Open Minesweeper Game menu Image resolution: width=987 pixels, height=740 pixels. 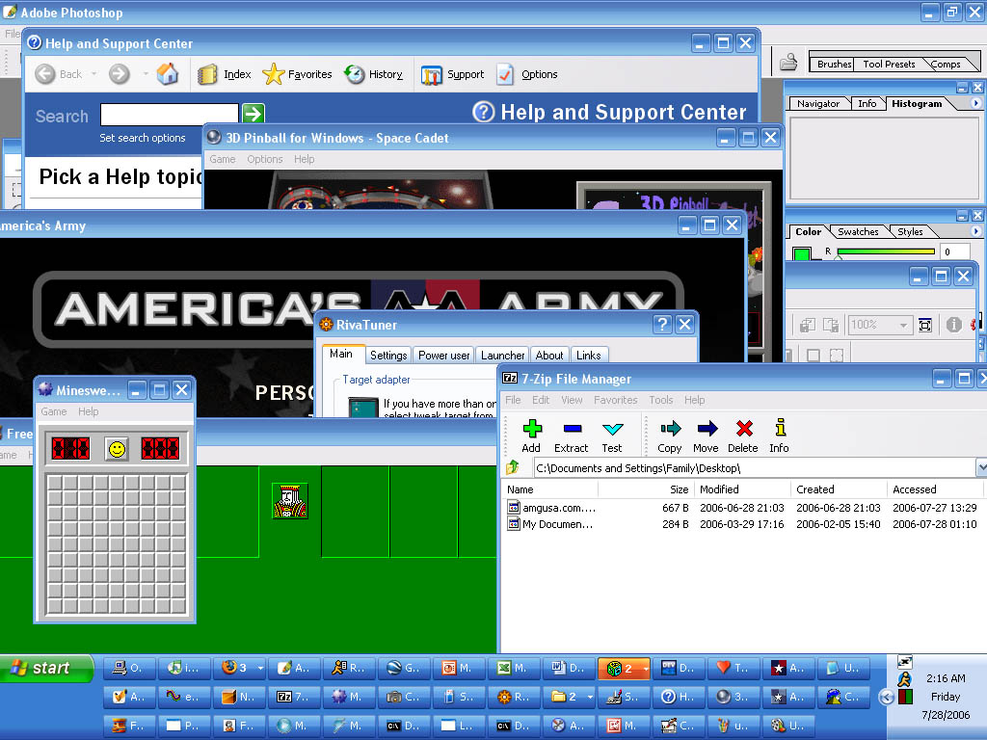[54, 411]
